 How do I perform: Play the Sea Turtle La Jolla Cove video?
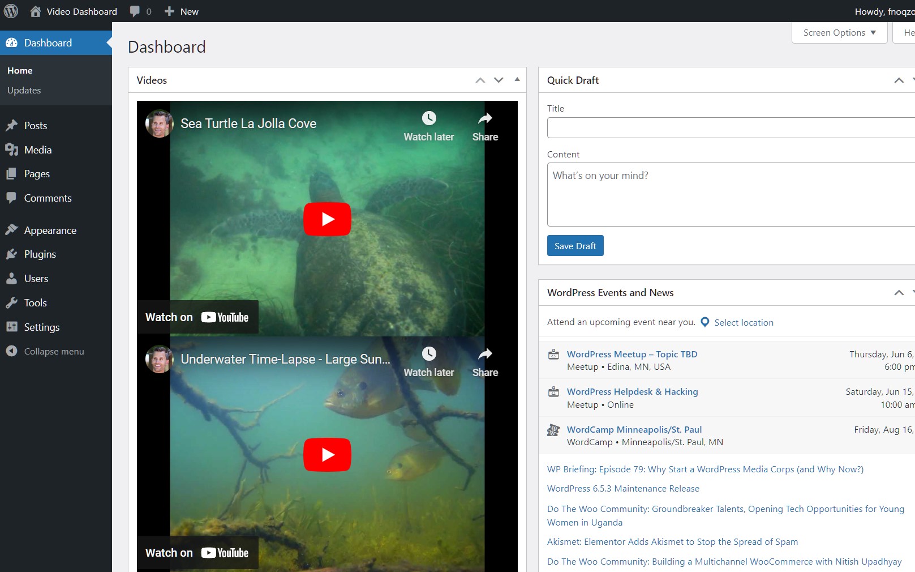(x=327, y=219)
